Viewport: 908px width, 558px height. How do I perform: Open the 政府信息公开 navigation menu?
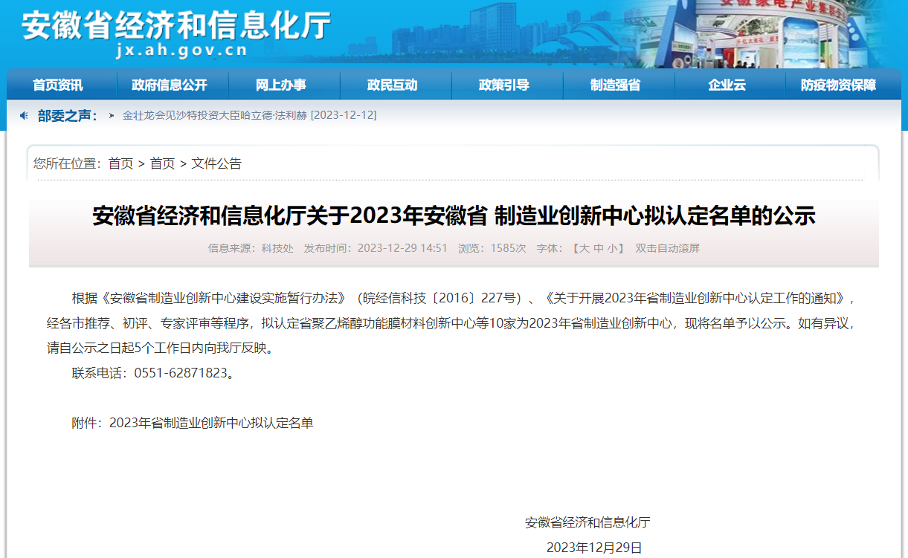click(169, 85)
